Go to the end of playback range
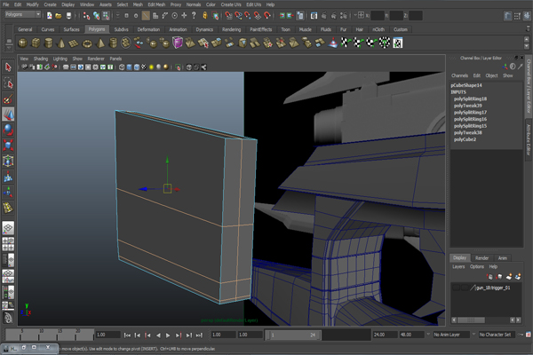Screen dimensions: 533x355 199,335
